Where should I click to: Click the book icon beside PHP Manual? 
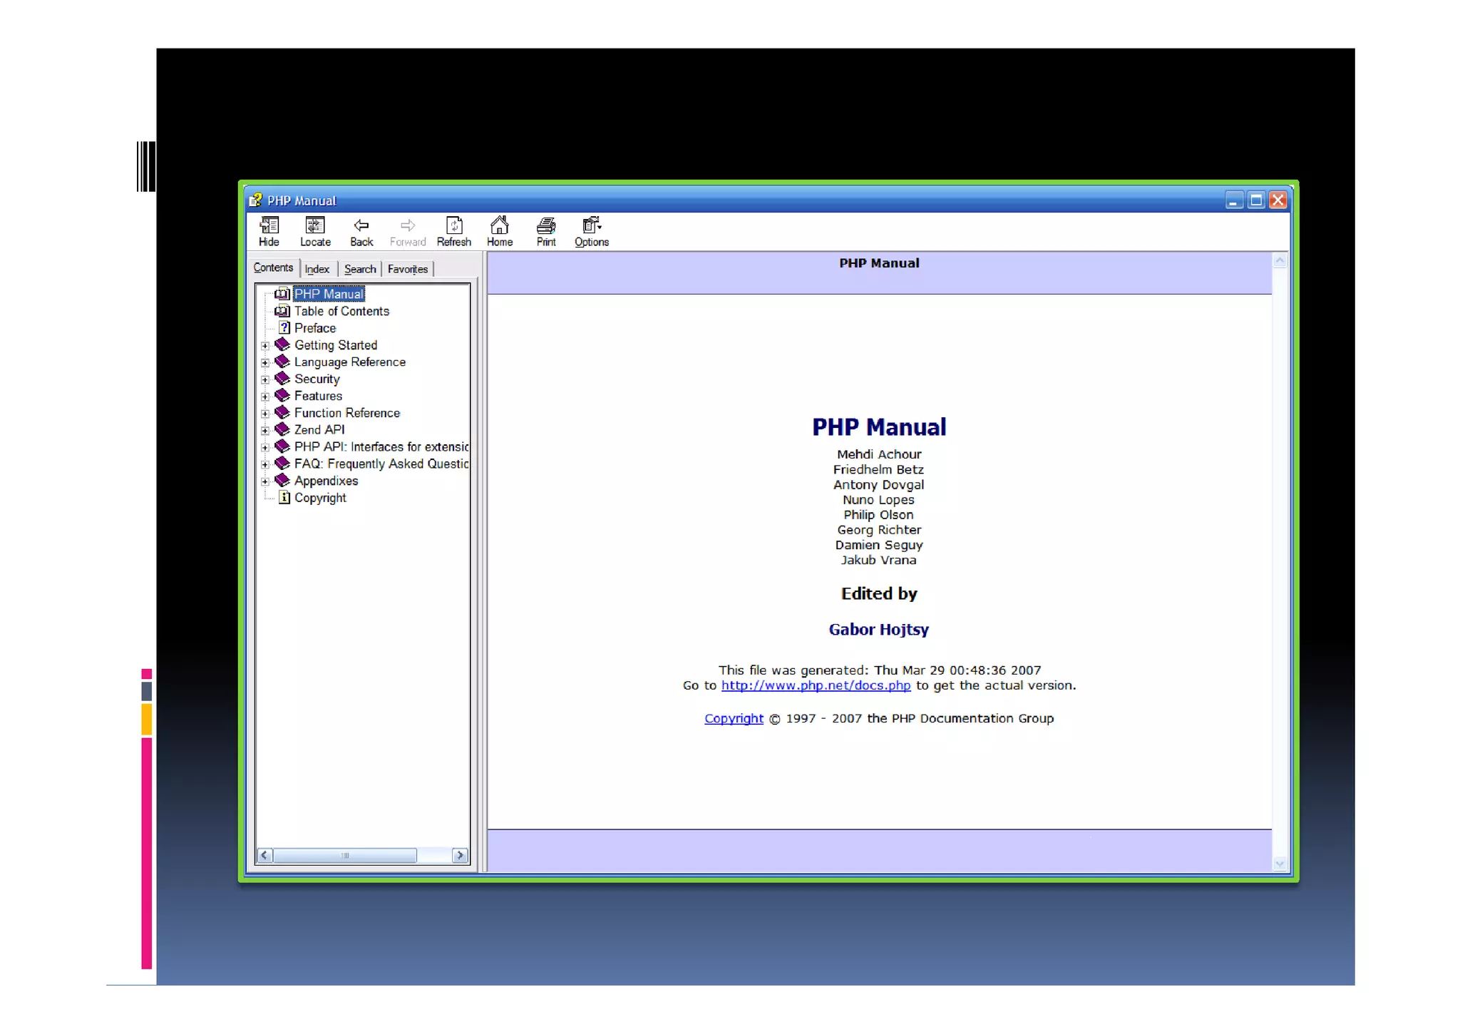tap(282, 294)
